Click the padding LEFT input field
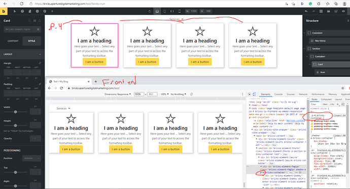 click(x=37, y=93)
